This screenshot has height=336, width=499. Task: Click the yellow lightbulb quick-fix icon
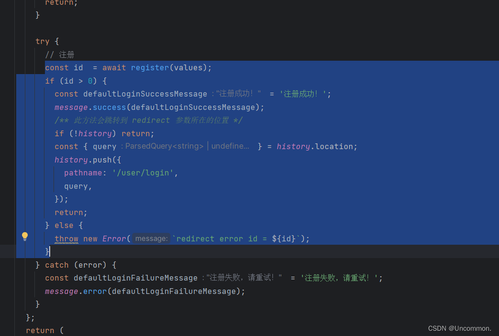coord(25,236)
